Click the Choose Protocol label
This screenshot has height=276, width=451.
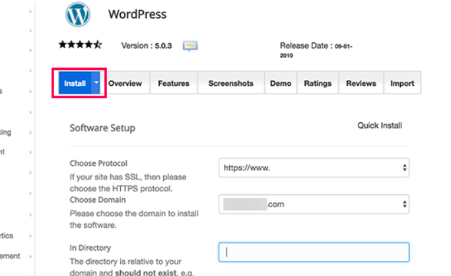tap(98, 163)
